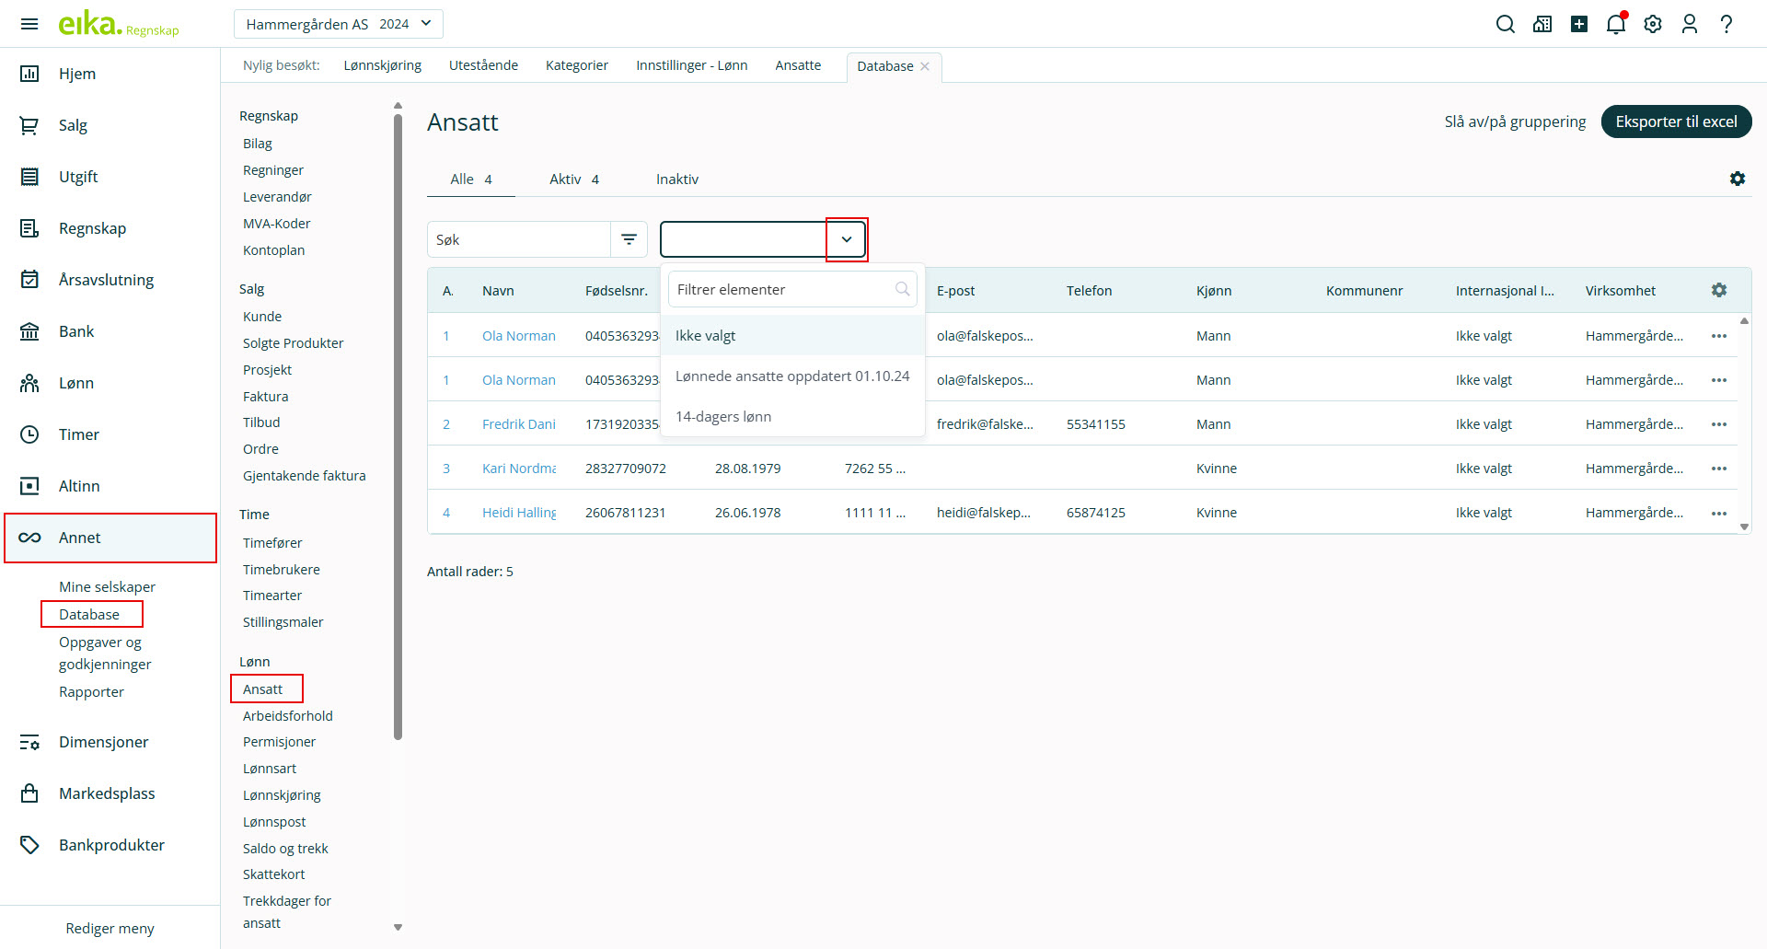Open the settings gear in header
The image size is (1767, 949).
[x=1653, y=24]
